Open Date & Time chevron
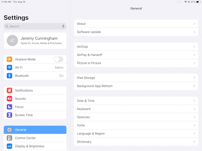202x151 pixels. pos(194,101)
